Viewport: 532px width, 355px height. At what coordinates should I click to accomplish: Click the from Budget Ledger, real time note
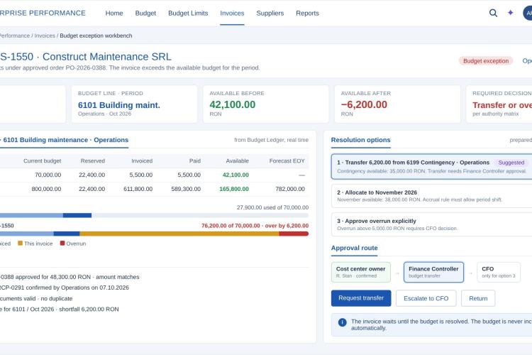click(271, 140)
